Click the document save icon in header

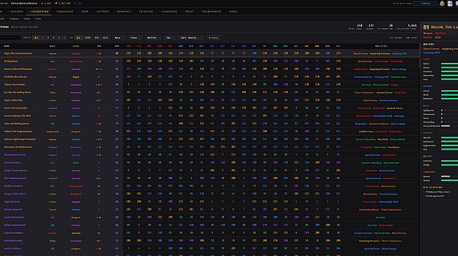click(450, 3)
